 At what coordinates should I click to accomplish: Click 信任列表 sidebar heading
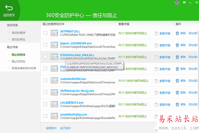[x=12, y=25]
